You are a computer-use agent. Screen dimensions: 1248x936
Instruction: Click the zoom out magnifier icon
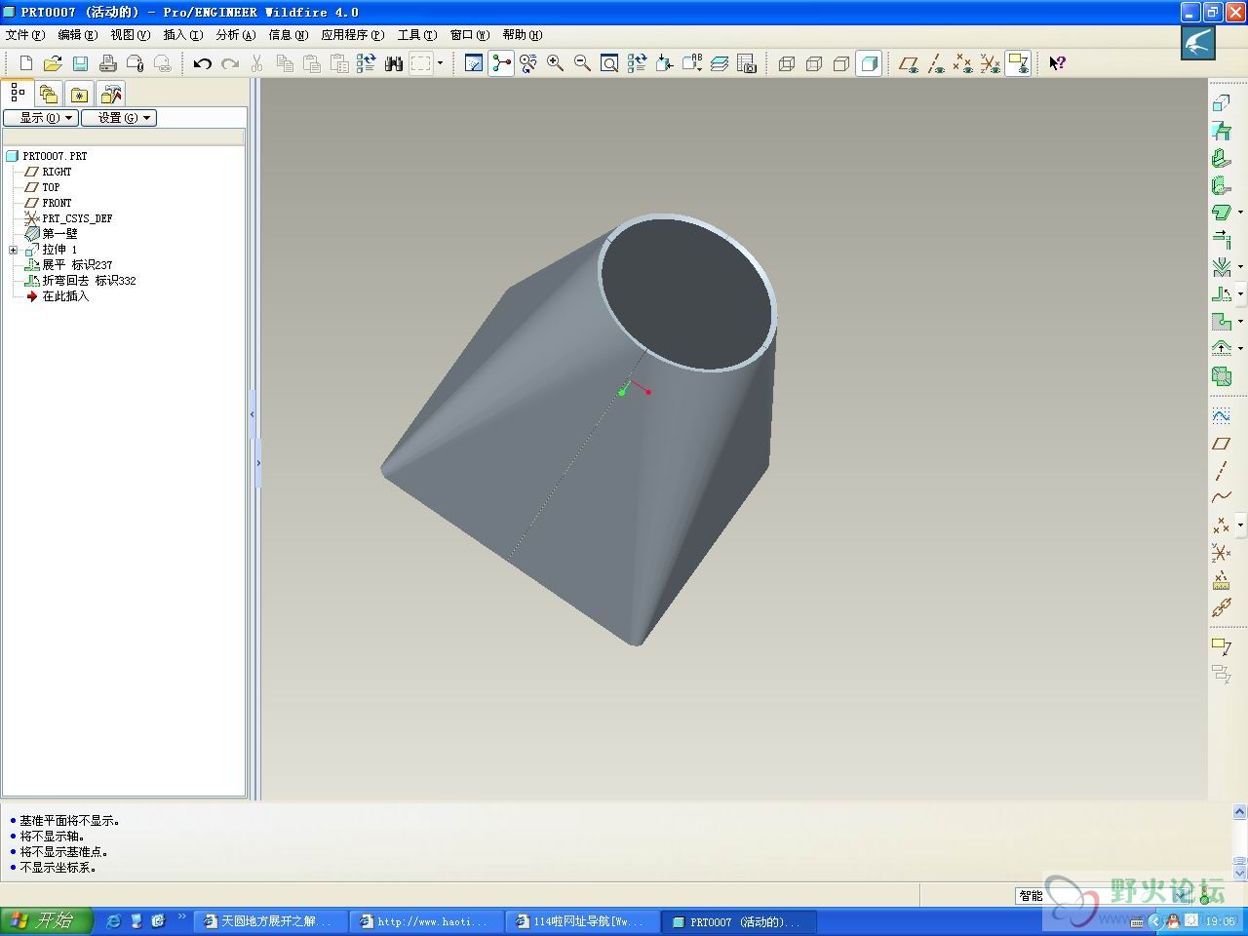[x=583, y=63]
